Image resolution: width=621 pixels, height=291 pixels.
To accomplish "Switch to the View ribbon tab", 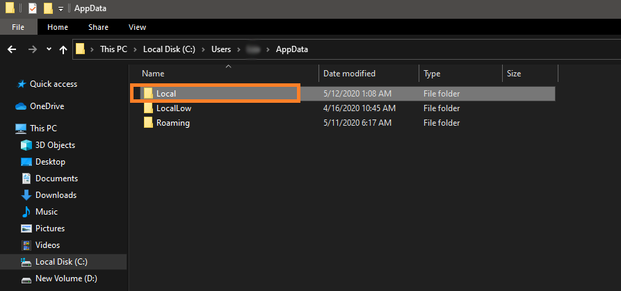I will pos(138,27).
